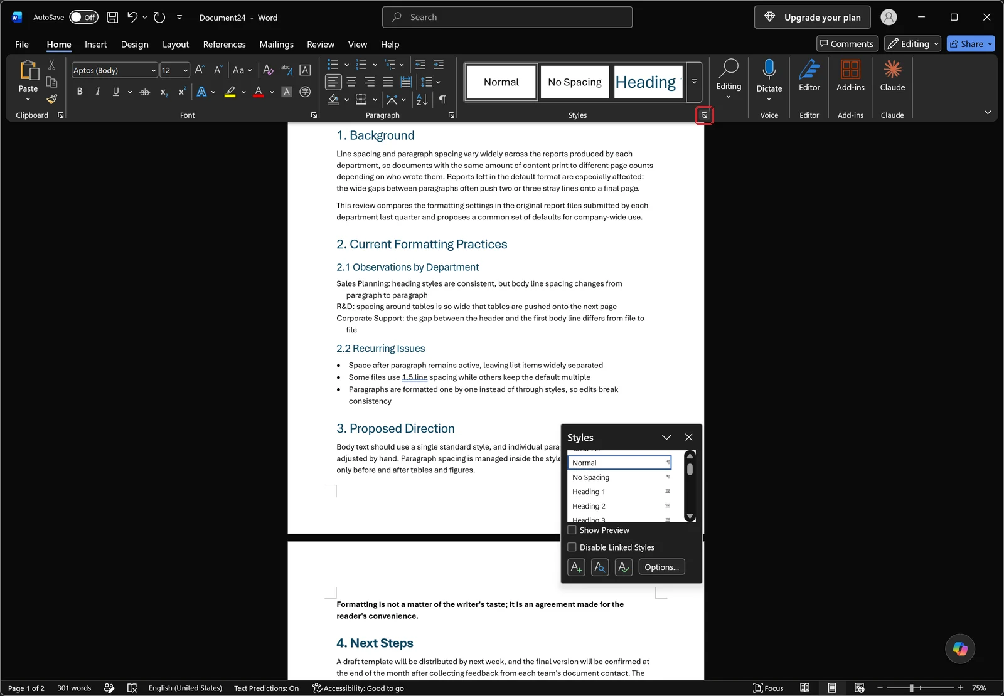The width and height of the screenshot is (1004, 696).
Task: Switch to the Layout tab
Action: [176, 45]
